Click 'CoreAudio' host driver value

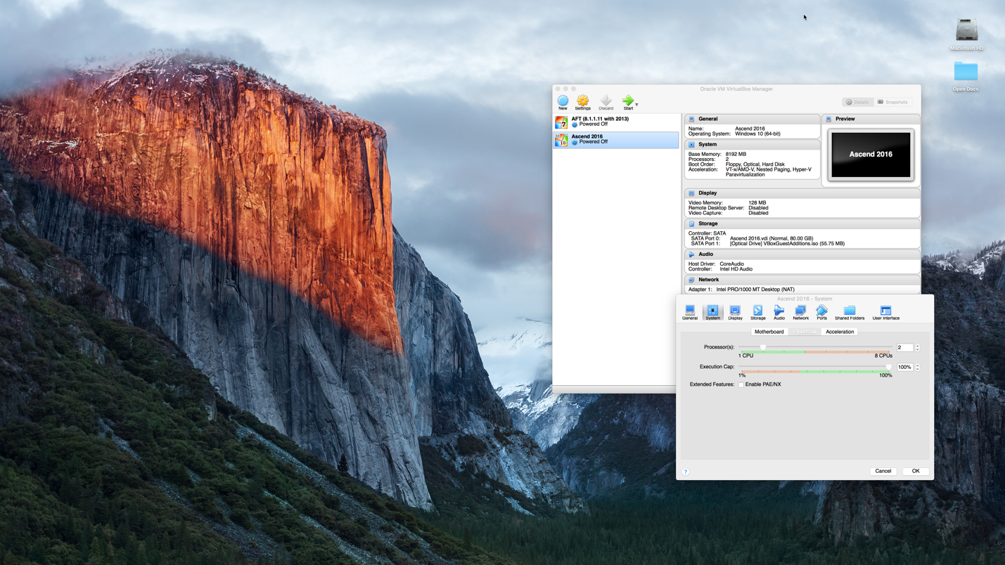731,264
